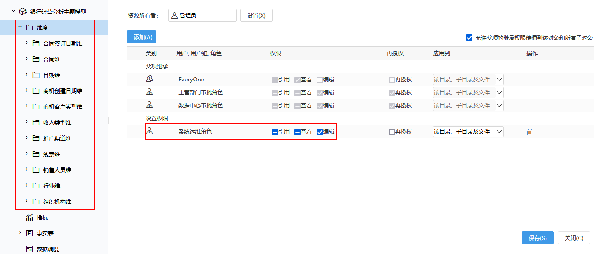613x254 pixels.
Task: Expand the 行业维 folder
Action: (27, 186)
